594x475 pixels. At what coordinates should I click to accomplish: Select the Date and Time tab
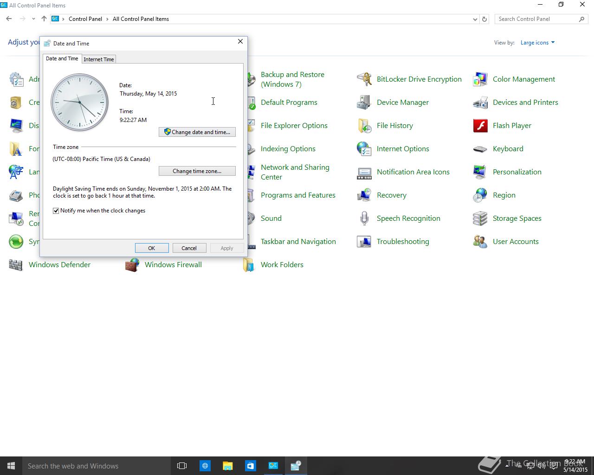62,58
